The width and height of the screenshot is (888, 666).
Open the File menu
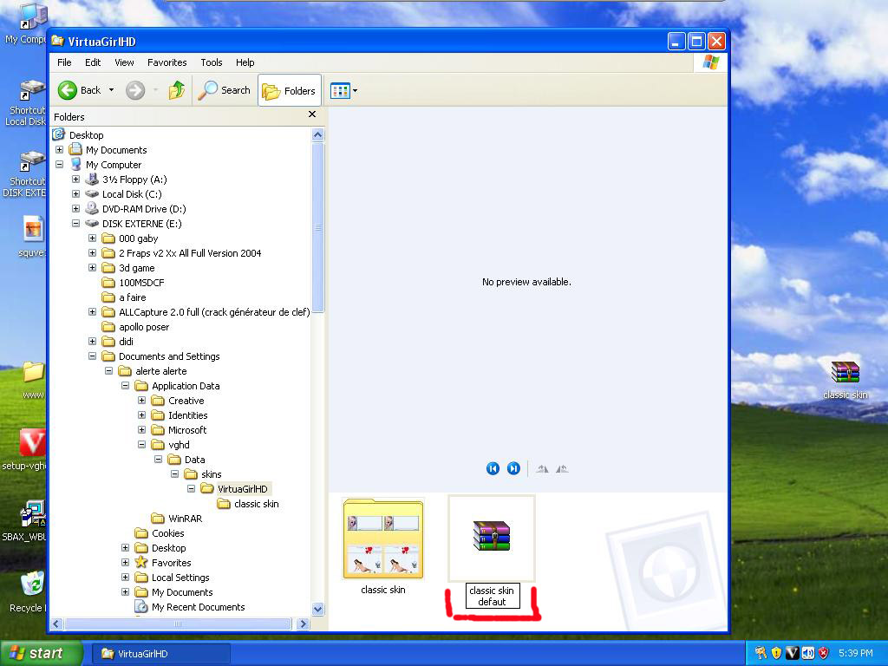[64, 62]
